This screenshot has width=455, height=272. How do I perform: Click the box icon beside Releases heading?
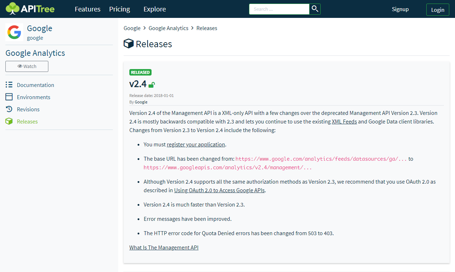point(128,44)
